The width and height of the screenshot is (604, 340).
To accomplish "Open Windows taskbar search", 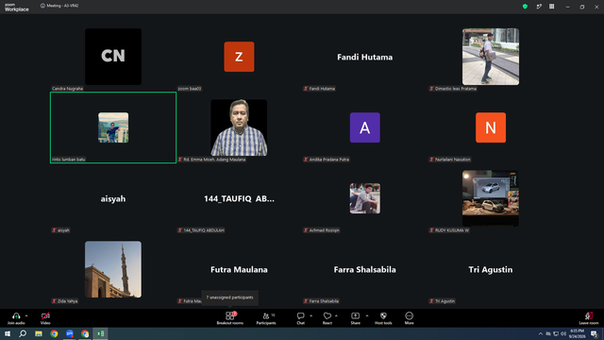I will (23, 333).
